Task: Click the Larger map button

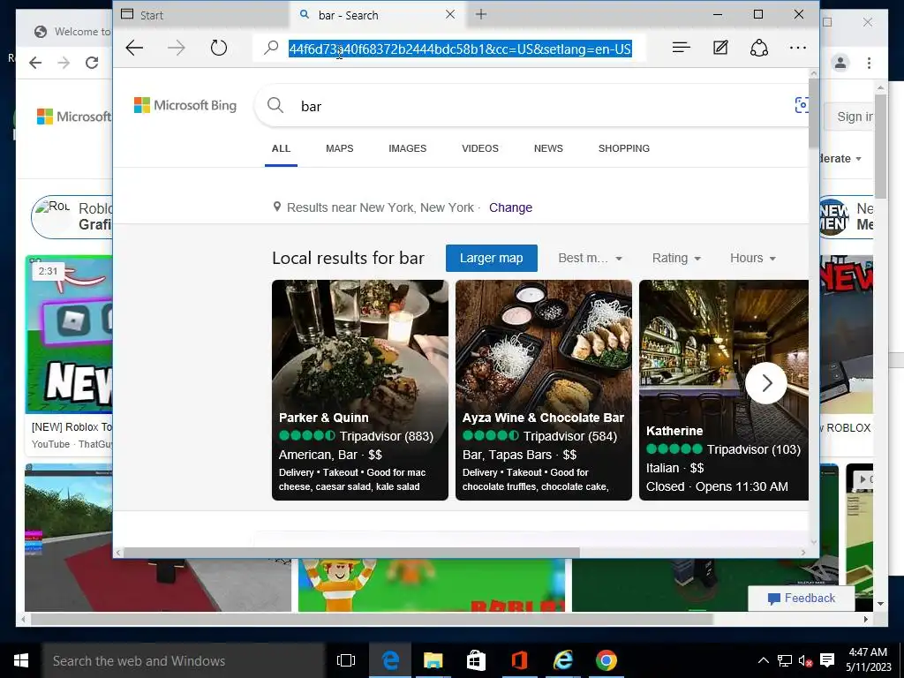Action: [x=491, y=259]
